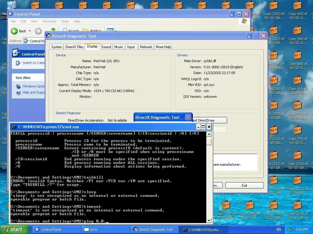
Task: Click the EN language indicator
Action: coord(279,229)
